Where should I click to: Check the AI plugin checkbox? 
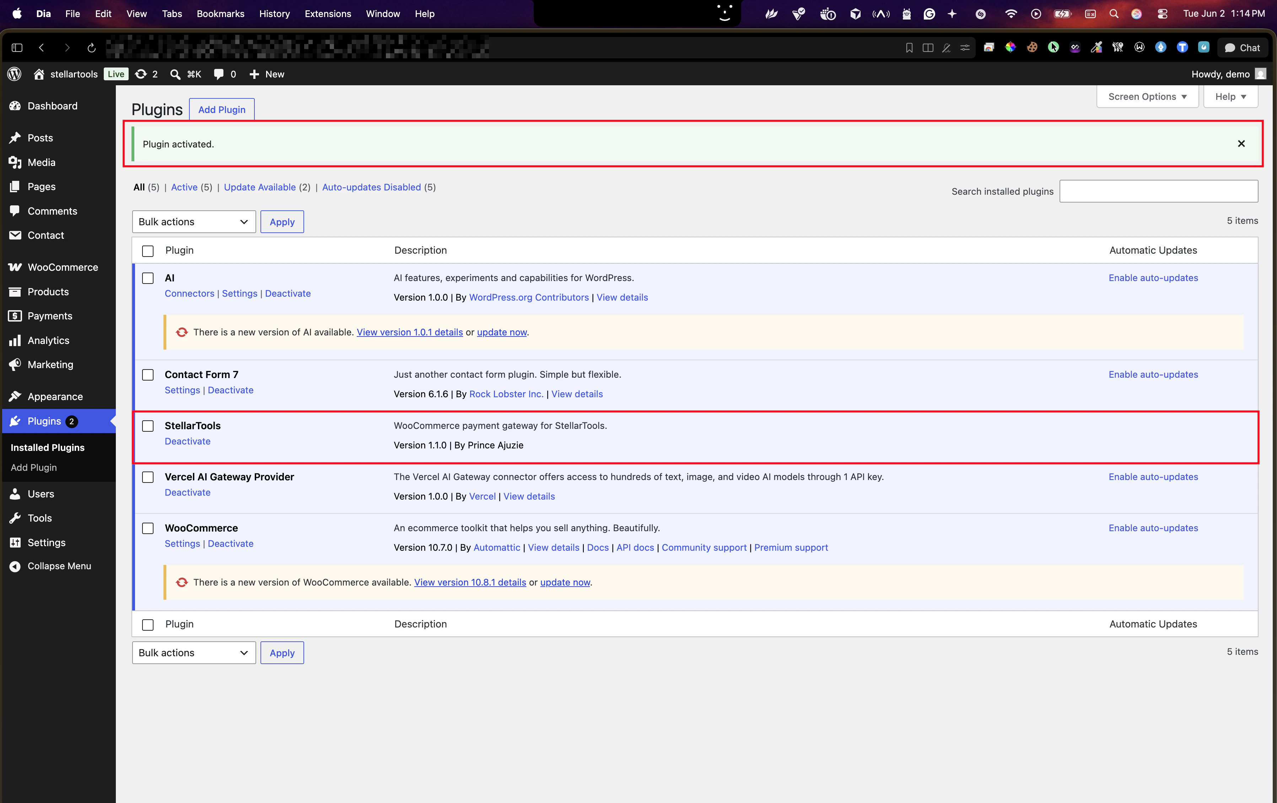point(148,279)
